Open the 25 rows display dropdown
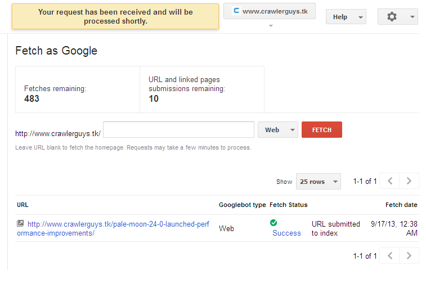Screen dimensions: 426x284 pos(319,182)
